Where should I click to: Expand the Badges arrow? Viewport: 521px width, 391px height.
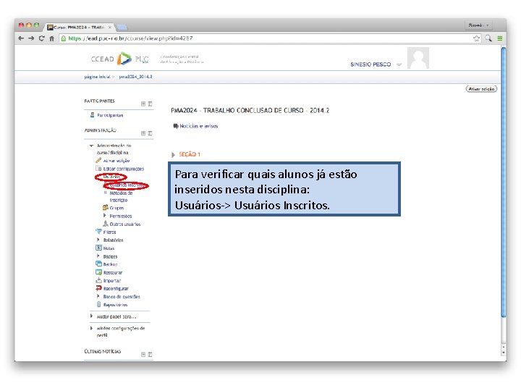click(x=98, y=256)
